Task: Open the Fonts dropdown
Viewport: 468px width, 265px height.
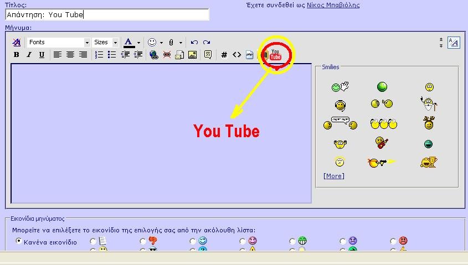Action: [x=58, y=43]
